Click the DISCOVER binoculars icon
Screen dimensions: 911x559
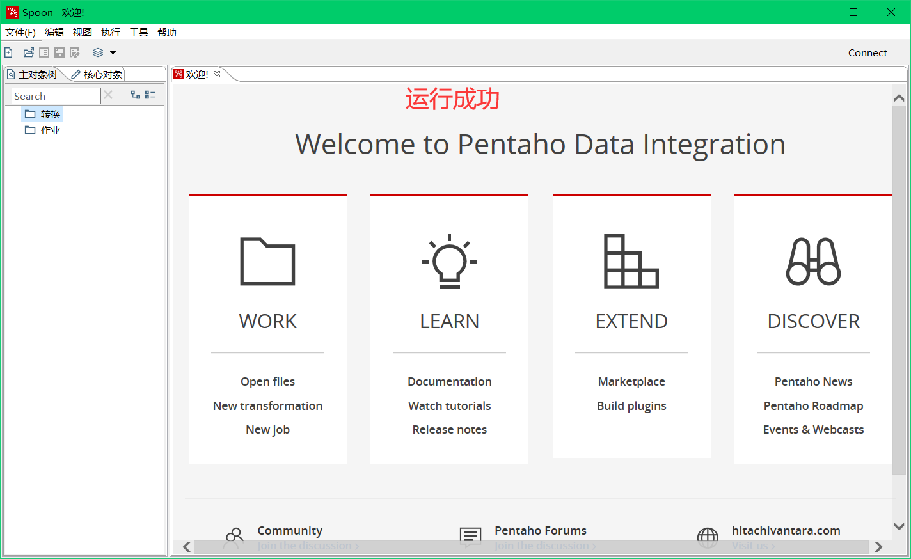tap(814, 262)
